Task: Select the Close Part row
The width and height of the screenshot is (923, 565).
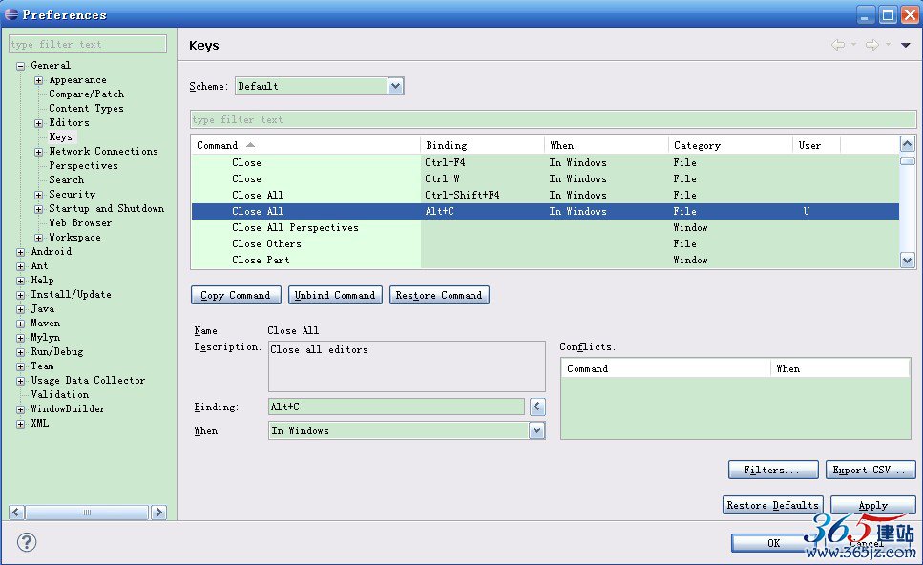Action: coord(545,260)
